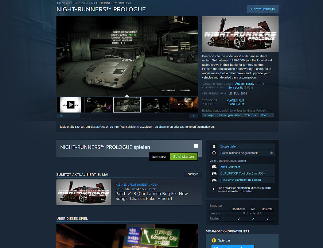Open publisher PLANET JEM link

point(235,104)
